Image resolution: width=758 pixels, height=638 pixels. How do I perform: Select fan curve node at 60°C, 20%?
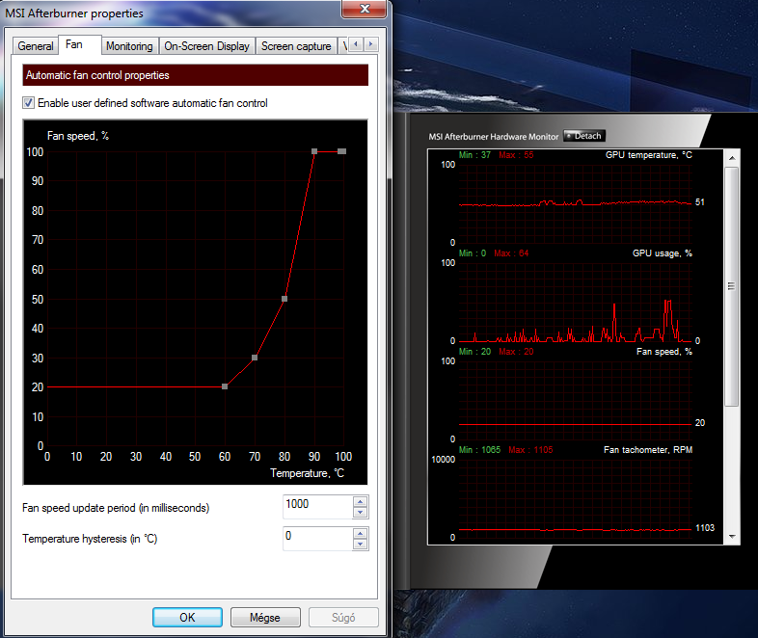pos(225,386)
